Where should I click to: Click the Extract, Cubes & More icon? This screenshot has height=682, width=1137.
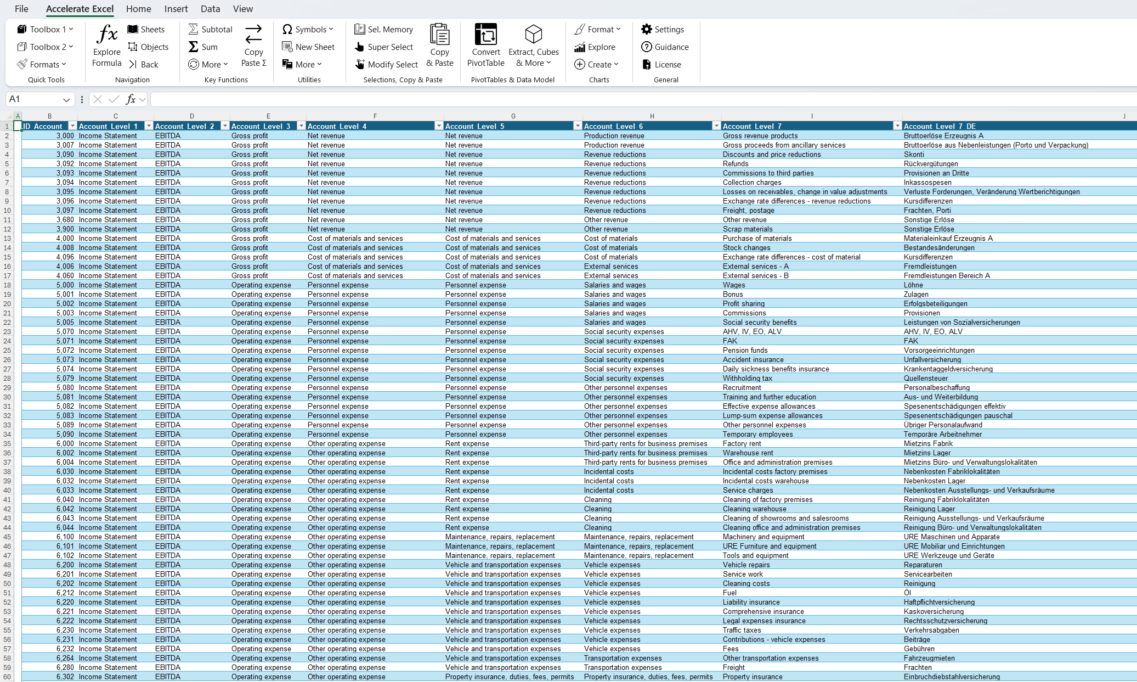pyautogui.click(x=533, y=35)
